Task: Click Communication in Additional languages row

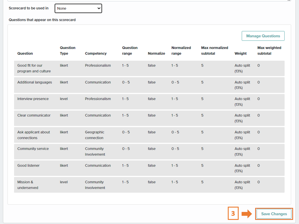Action: [98, 82]
